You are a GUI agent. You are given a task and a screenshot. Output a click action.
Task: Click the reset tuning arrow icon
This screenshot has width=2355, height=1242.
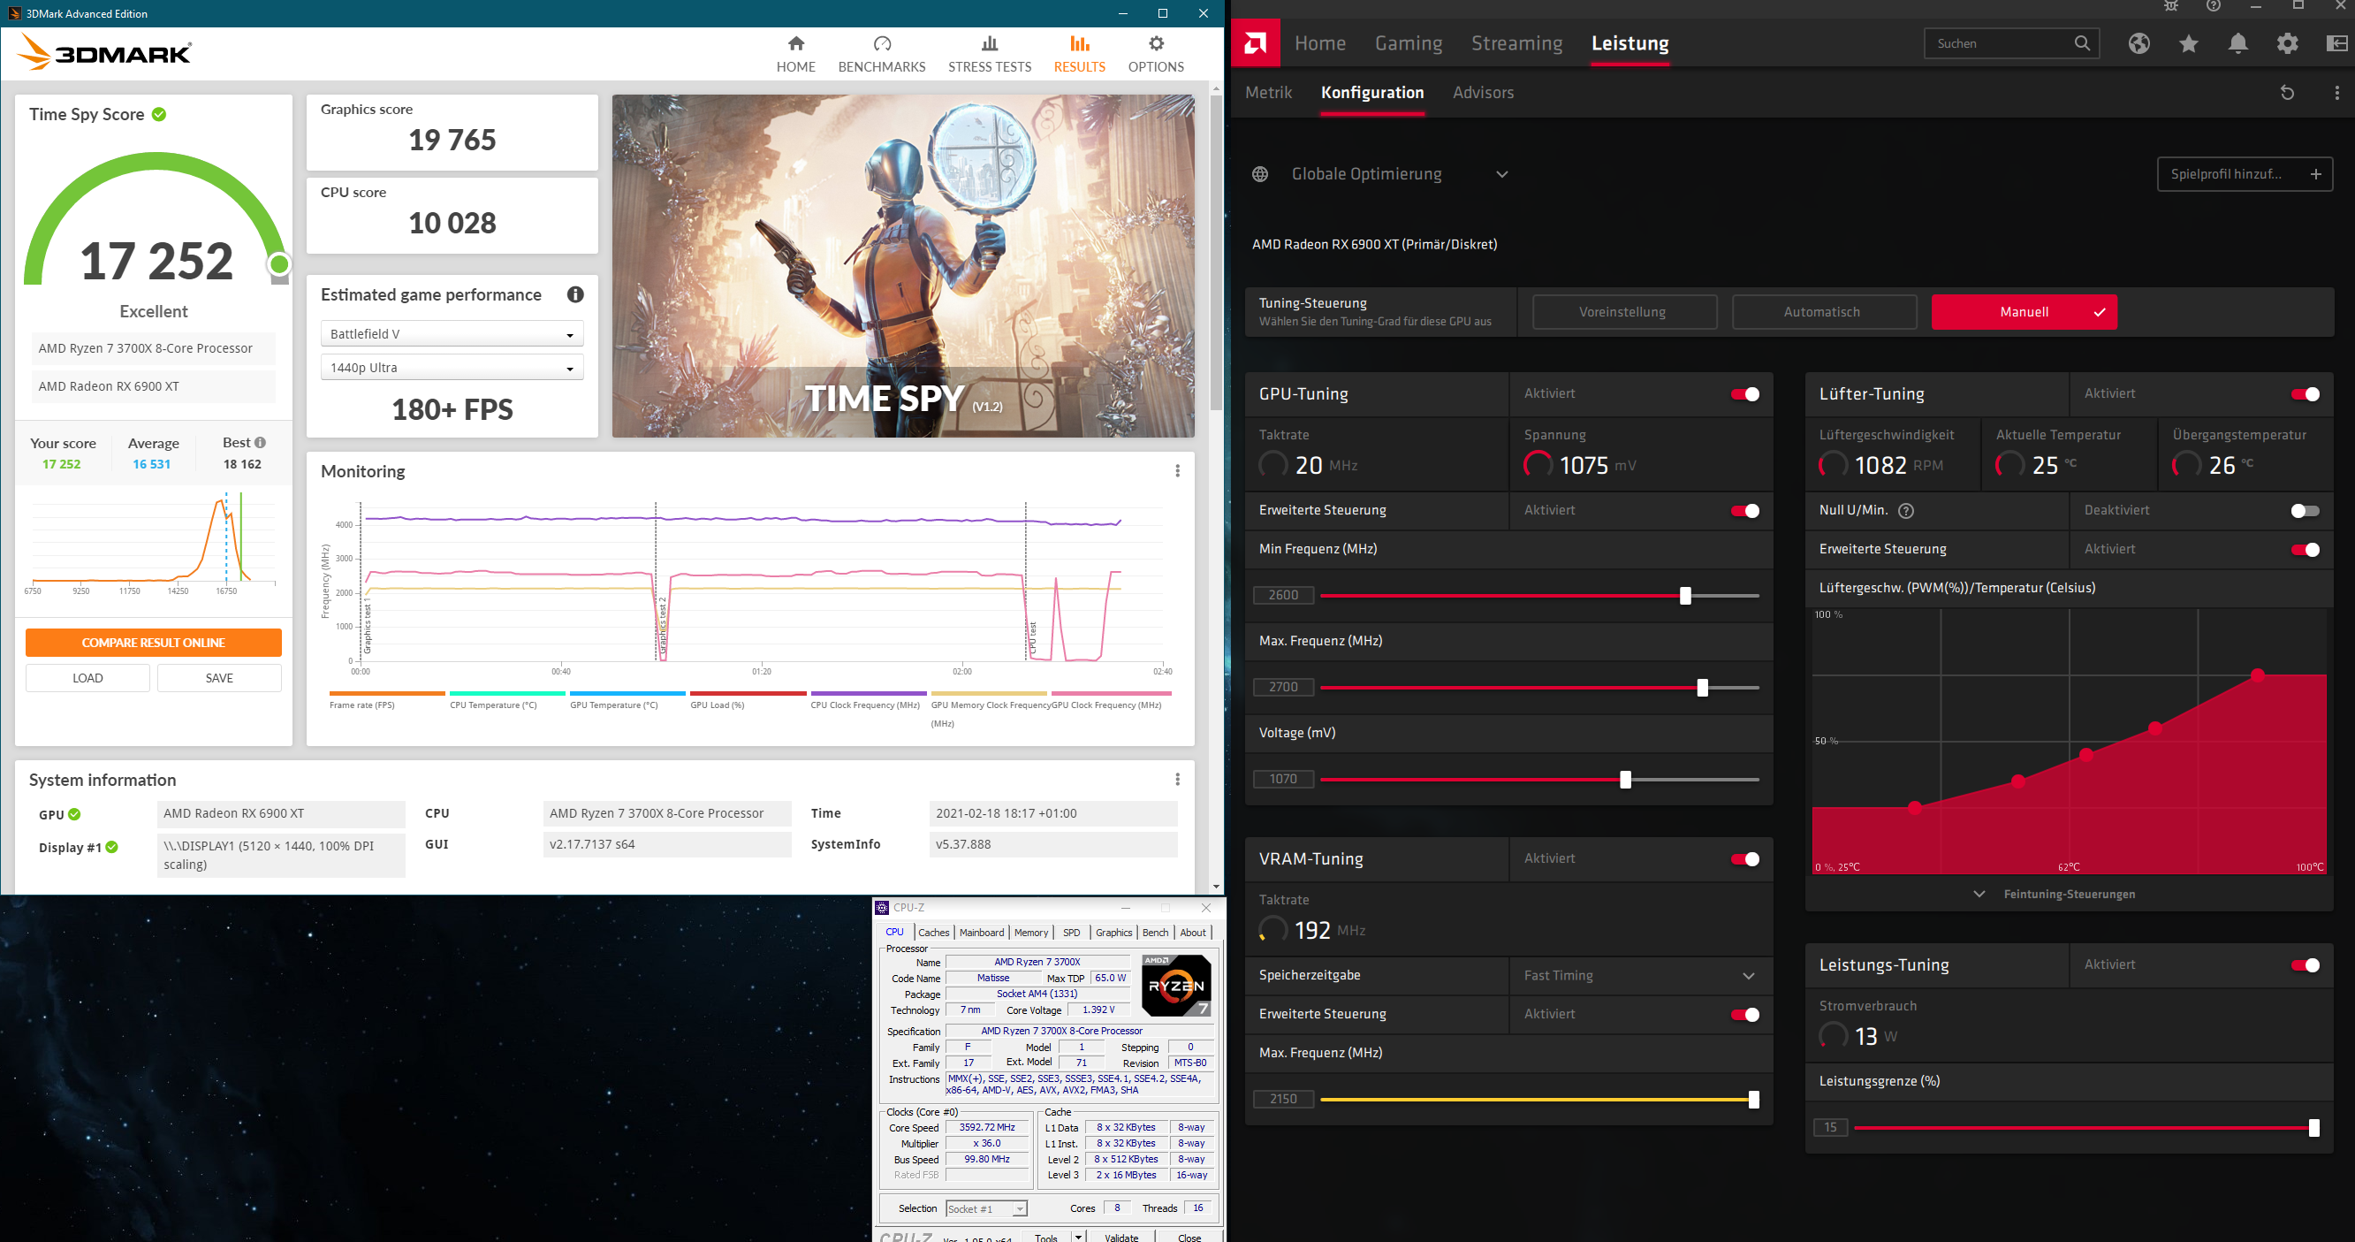(x=2286, y=92)
